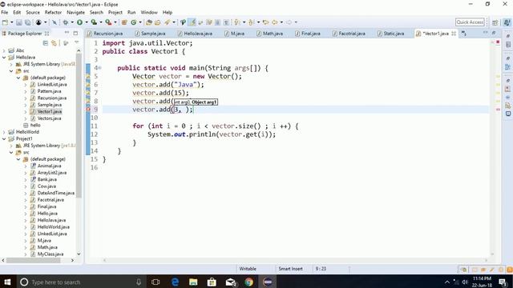Click the Save All toolbar icon
The width and height of the screenshot is (513, 288).
point(28,22)
